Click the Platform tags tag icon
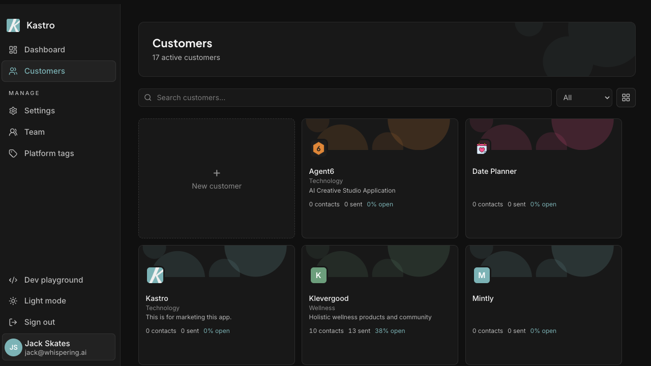Image resolution: width=651 pixels, height=366 pixels. tap(13, 154)
